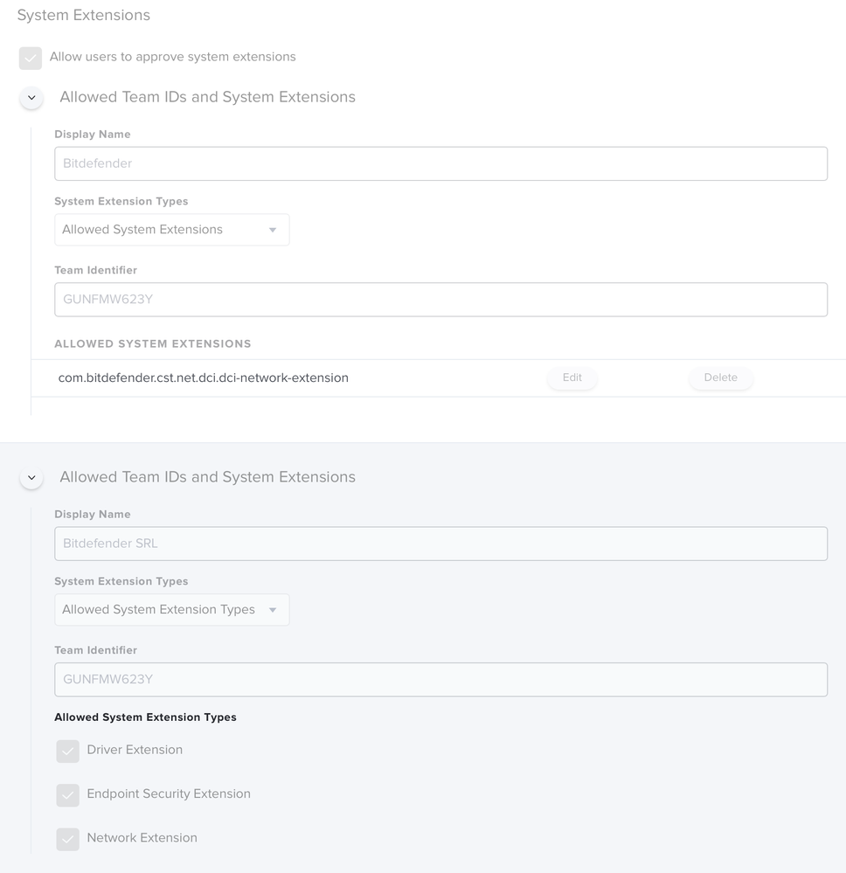This screenshot has height=873, width=846.
Task: Toggle the Endpoint Security Extension checkbox
Action: point(67,795)
